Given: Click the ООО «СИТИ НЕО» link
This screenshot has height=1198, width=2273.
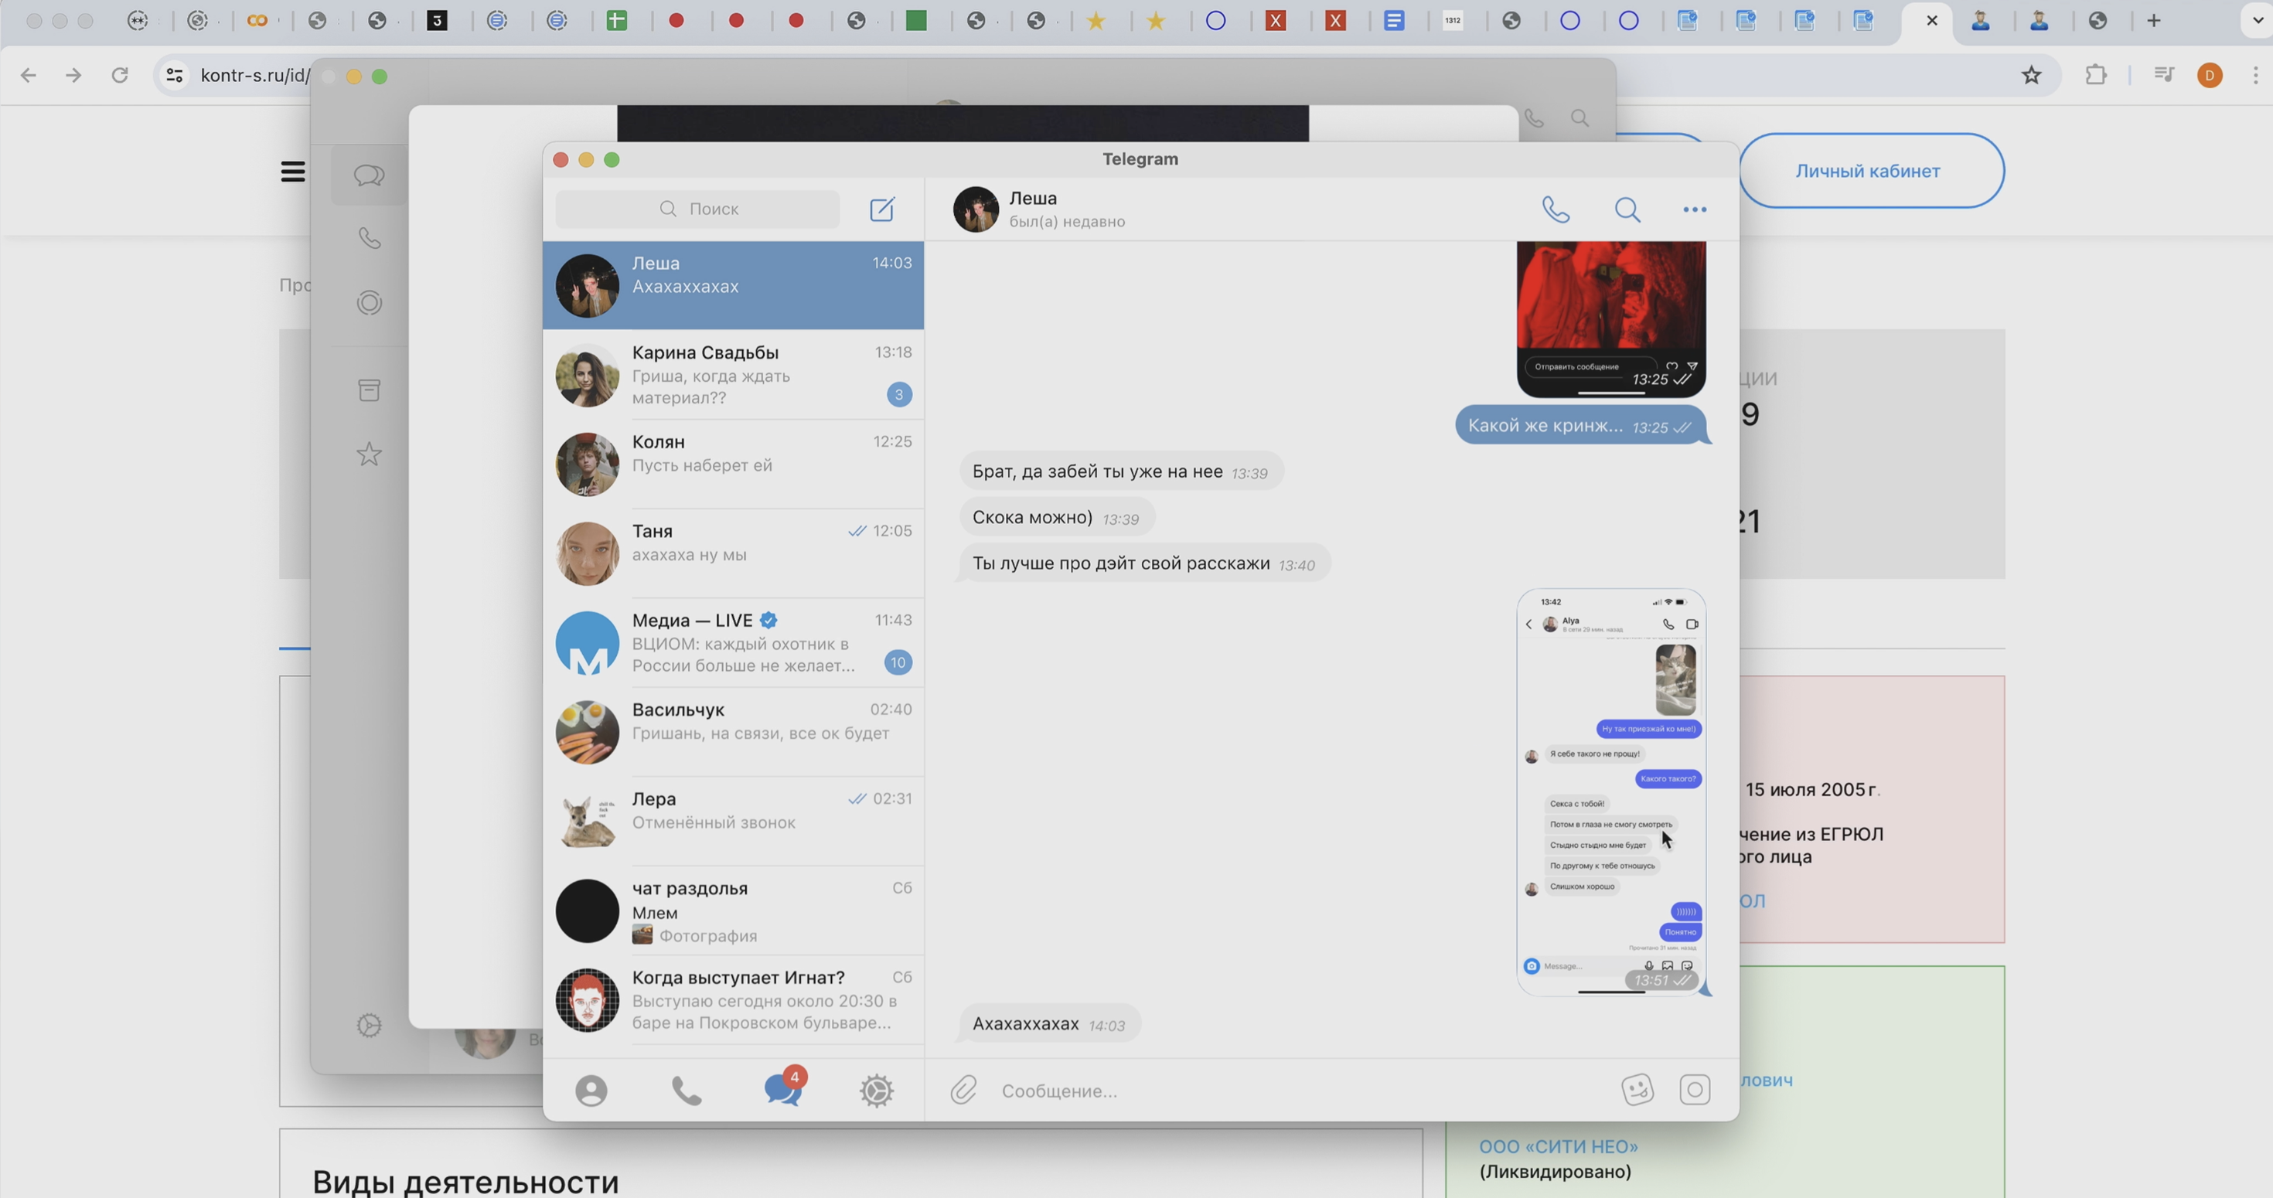Looking at the screenshot, I should (1559, 1146).
